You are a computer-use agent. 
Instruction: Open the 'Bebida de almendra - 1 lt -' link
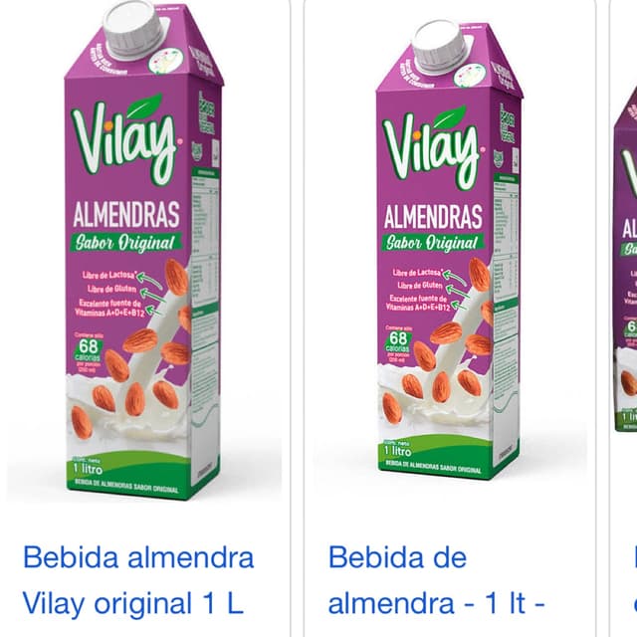tap(436, 580)
